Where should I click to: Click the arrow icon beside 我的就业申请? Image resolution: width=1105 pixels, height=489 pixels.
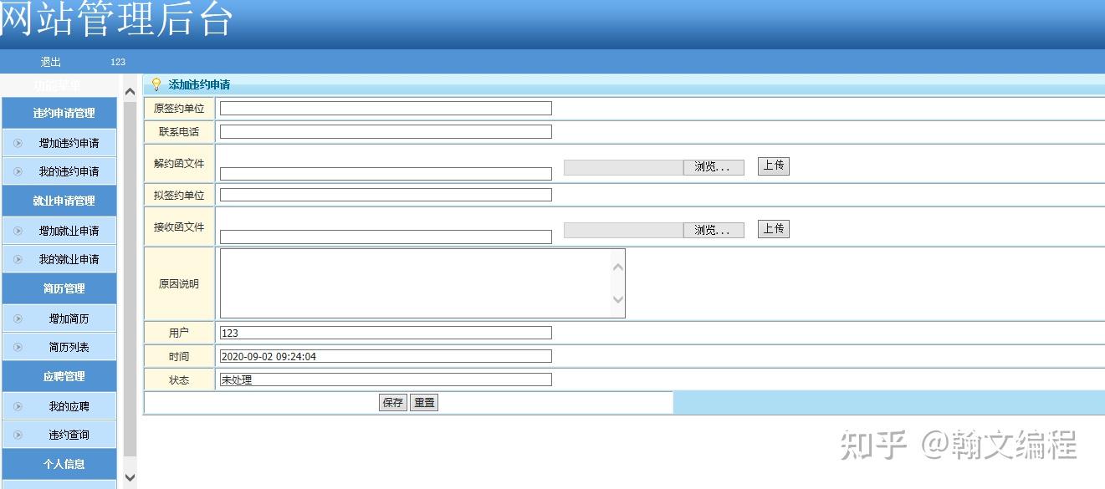[x=18, y=259]
